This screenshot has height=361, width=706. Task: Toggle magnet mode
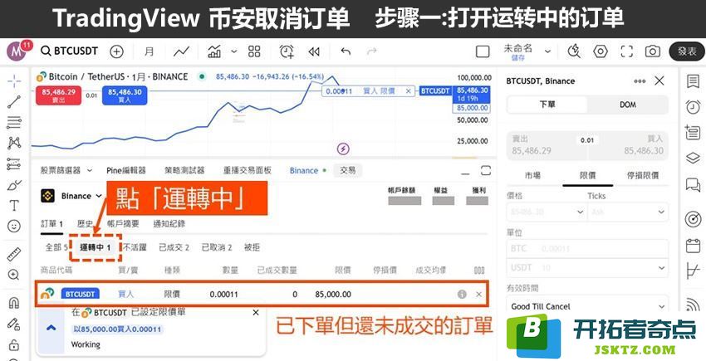(14, 303)
